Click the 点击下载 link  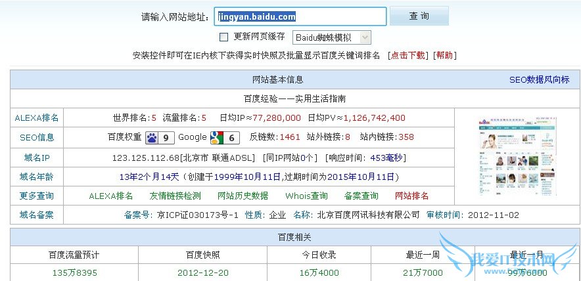[408, 56]
